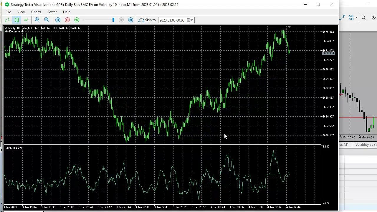Pause the strategy test visualization
The width and height of the screenshot is (377, 212).
pyautogui.click(x=58, y=20)
